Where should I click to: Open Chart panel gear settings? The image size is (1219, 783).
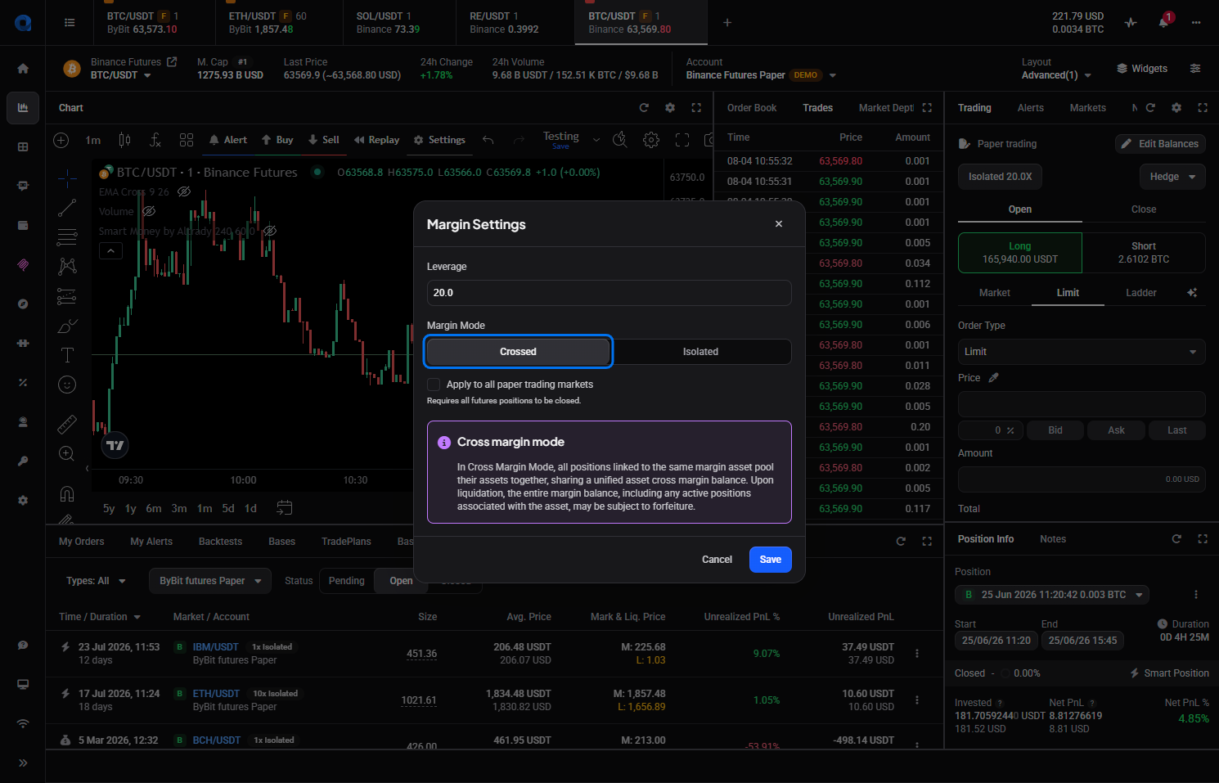(670, 108)
